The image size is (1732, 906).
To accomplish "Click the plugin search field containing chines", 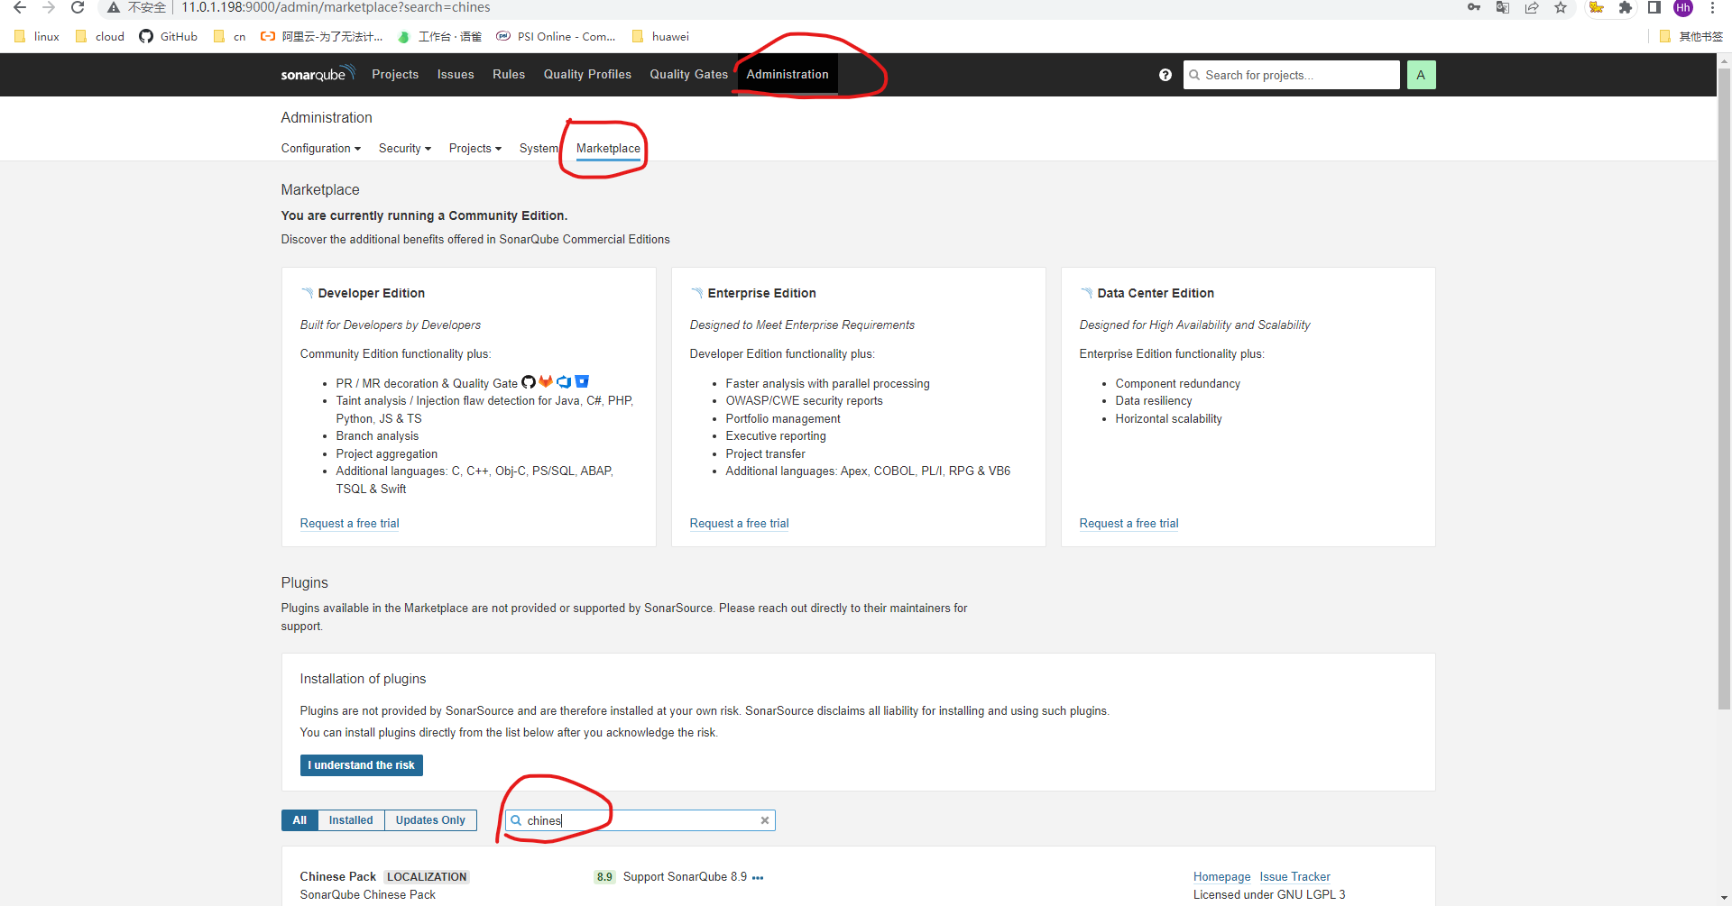I will pyautogui.click(x=640, y=820).
